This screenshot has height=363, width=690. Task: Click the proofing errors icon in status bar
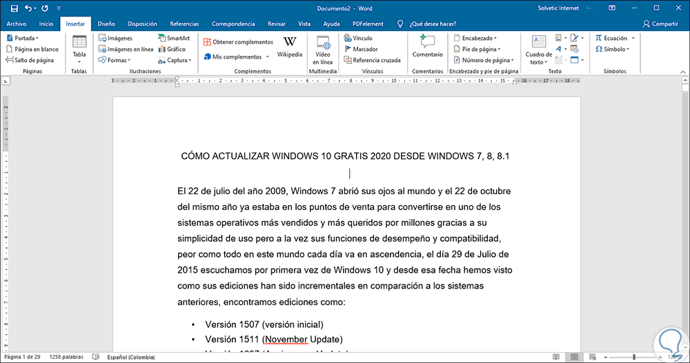(x=95, y=357)
